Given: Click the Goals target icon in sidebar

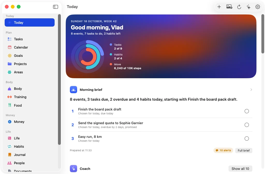Looking at the screenshot, I should 10,56.
